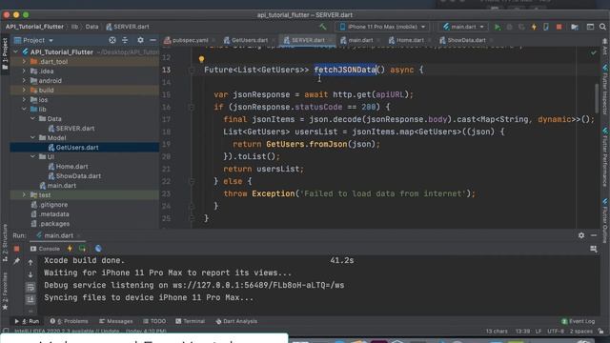Open the Terminal tool window tab
The height and width of the screenshot is (343, 610).
pos(191,321)
